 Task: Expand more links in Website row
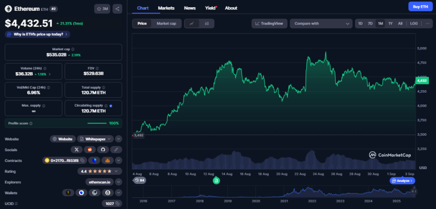(x=118, y=139)
